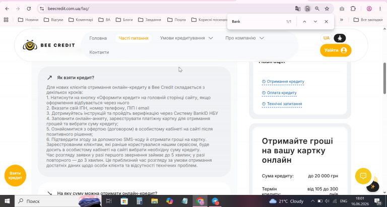This screenshot has height=207, width=387.
Task: Show hidden system tray icons
Action: [312, 201]
